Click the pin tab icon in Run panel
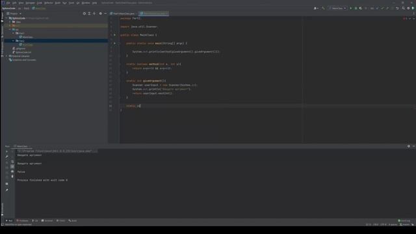Image resolution: width=416 pixels, height=234 pixels. click(x=6, y=190)
